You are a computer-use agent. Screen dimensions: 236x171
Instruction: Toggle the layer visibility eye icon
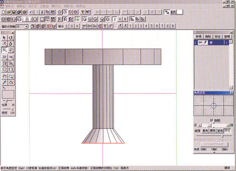click(x=200, y=42)
